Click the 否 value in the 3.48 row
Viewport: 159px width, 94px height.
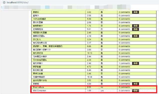tap(102, 74)
